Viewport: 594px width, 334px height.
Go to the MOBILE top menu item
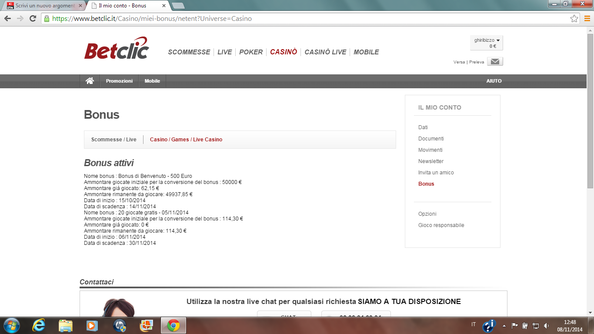pos(366,52)
